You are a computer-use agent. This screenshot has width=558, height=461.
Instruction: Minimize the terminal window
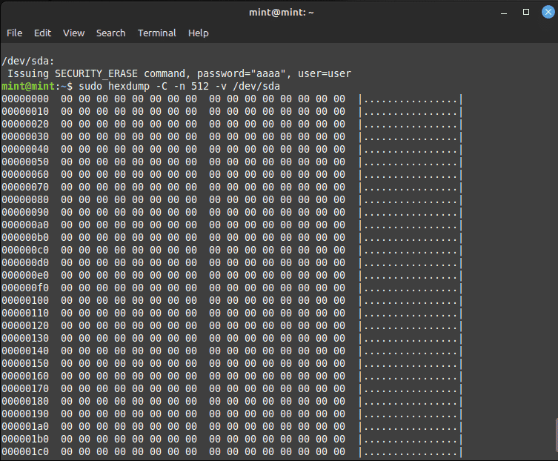pos(504,13)
